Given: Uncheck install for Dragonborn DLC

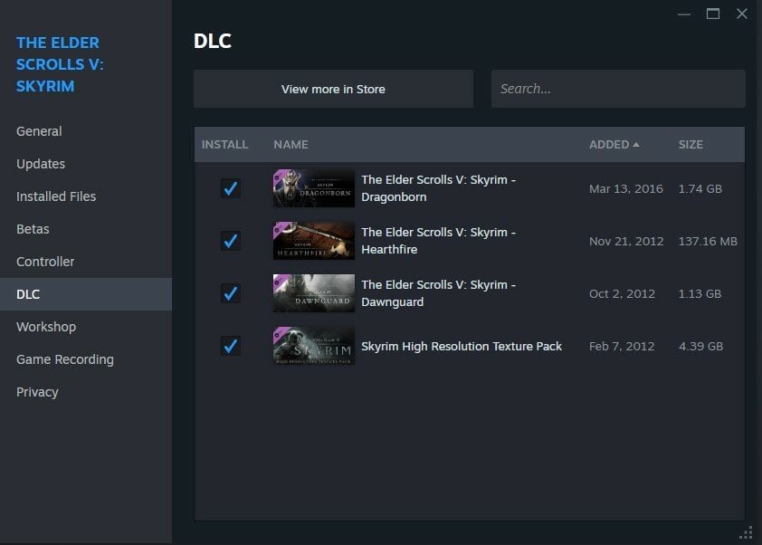Looking at the screenshot, I should [231, 188].
